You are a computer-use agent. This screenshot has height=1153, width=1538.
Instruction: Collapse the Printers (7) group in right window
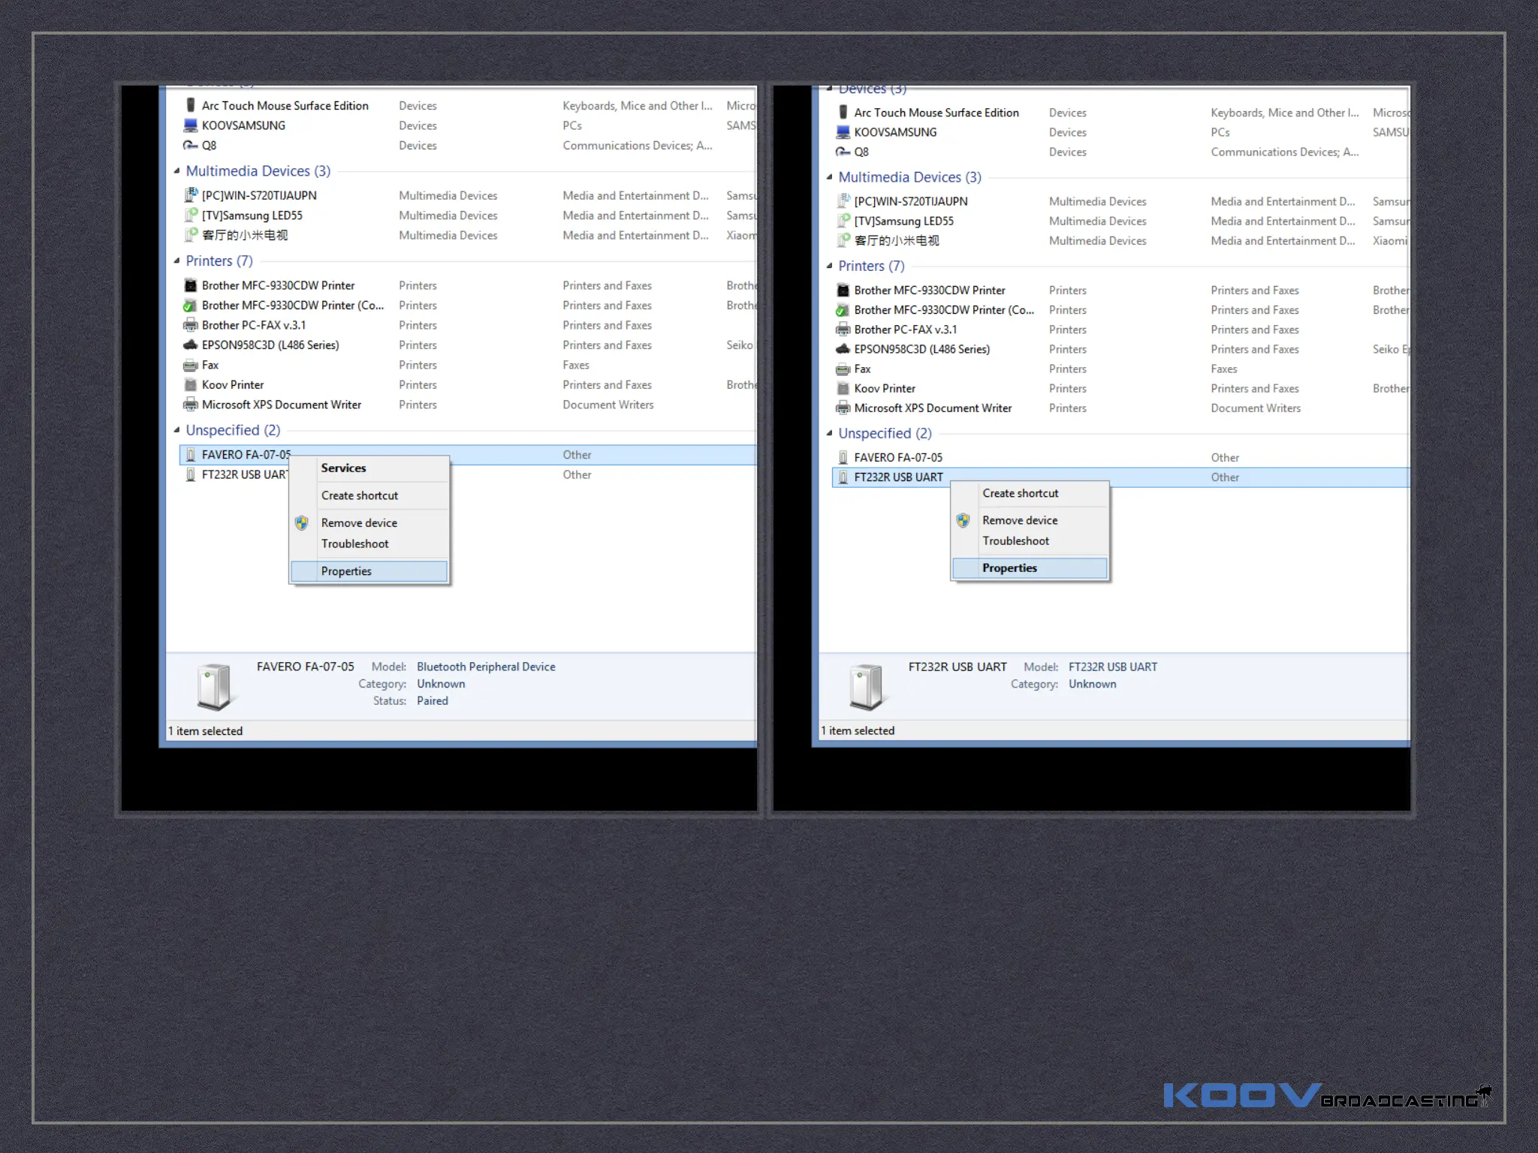tap(829, 266)
